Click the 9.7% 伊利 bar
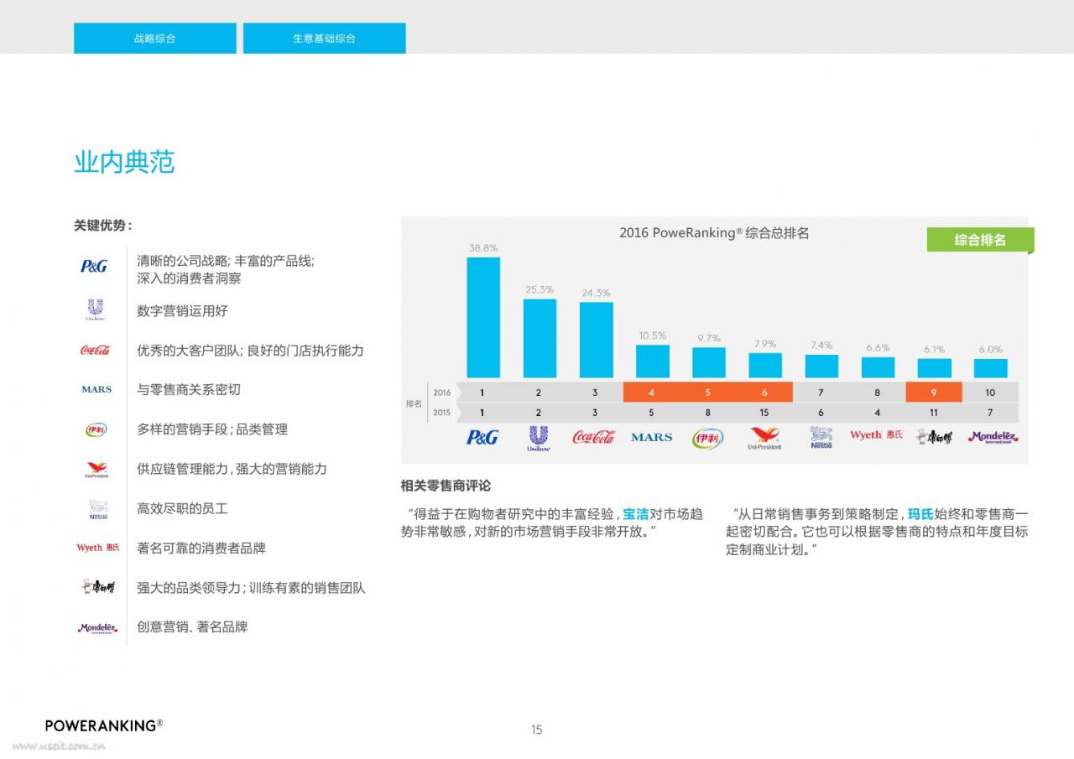Screen dimensions: 1074x759 pos(709,362)
